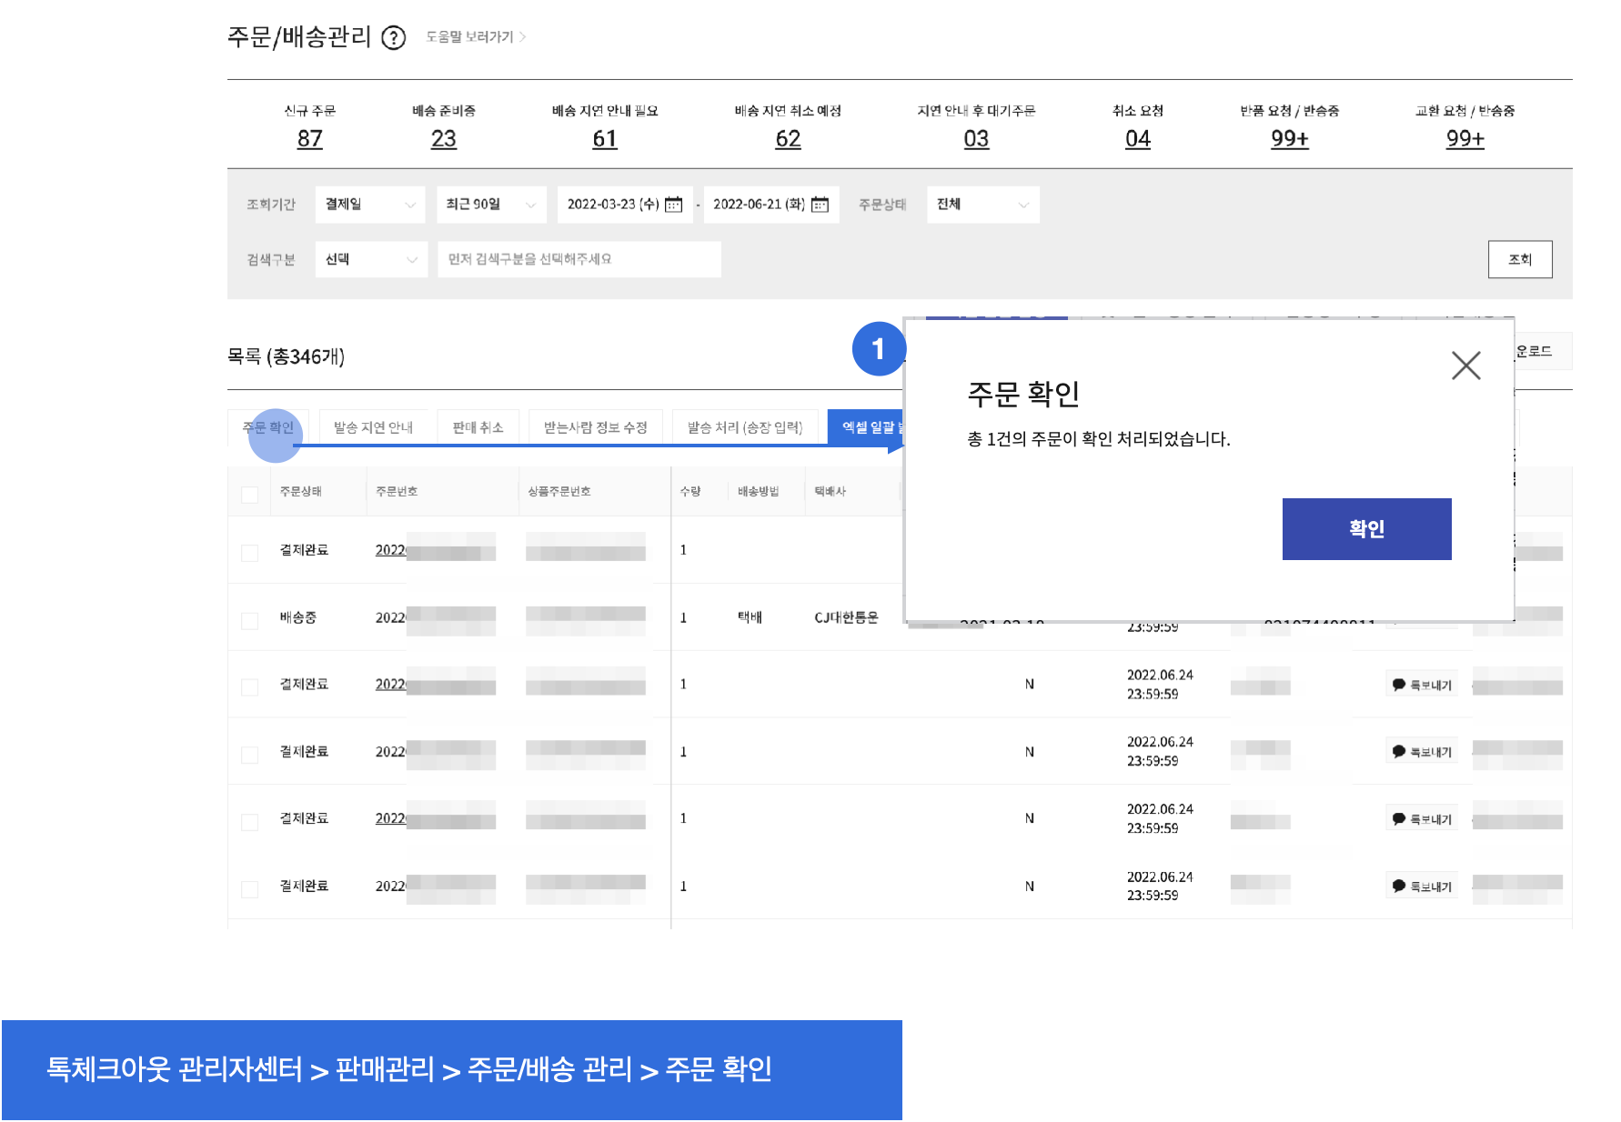Click the 신규 주문 count 87
Image resolution: width=1621 pixels, height=1122 pixels.
tap(309, 139)
